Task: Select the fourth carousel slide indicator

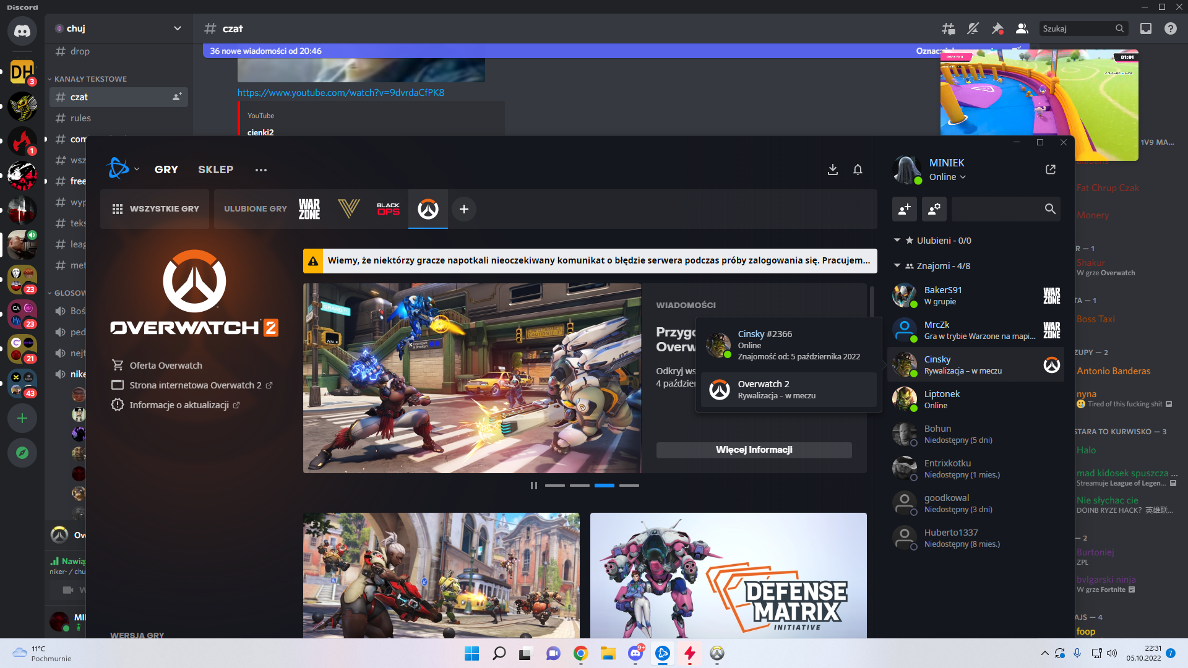Action: (x=629, y=486)
